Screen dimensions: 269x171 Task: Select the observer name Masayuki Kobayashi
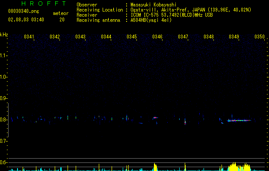(x=154, y=5)
